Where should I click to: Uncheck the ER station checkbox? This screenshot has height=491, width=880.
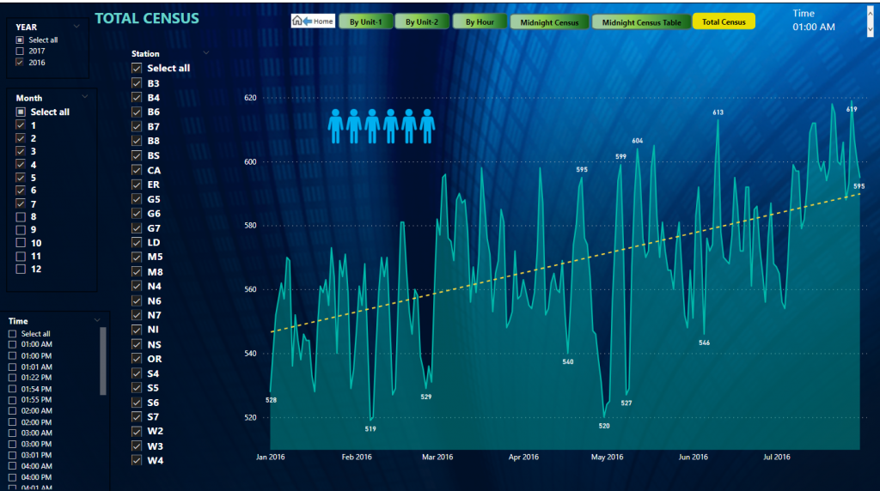[137, 185]
